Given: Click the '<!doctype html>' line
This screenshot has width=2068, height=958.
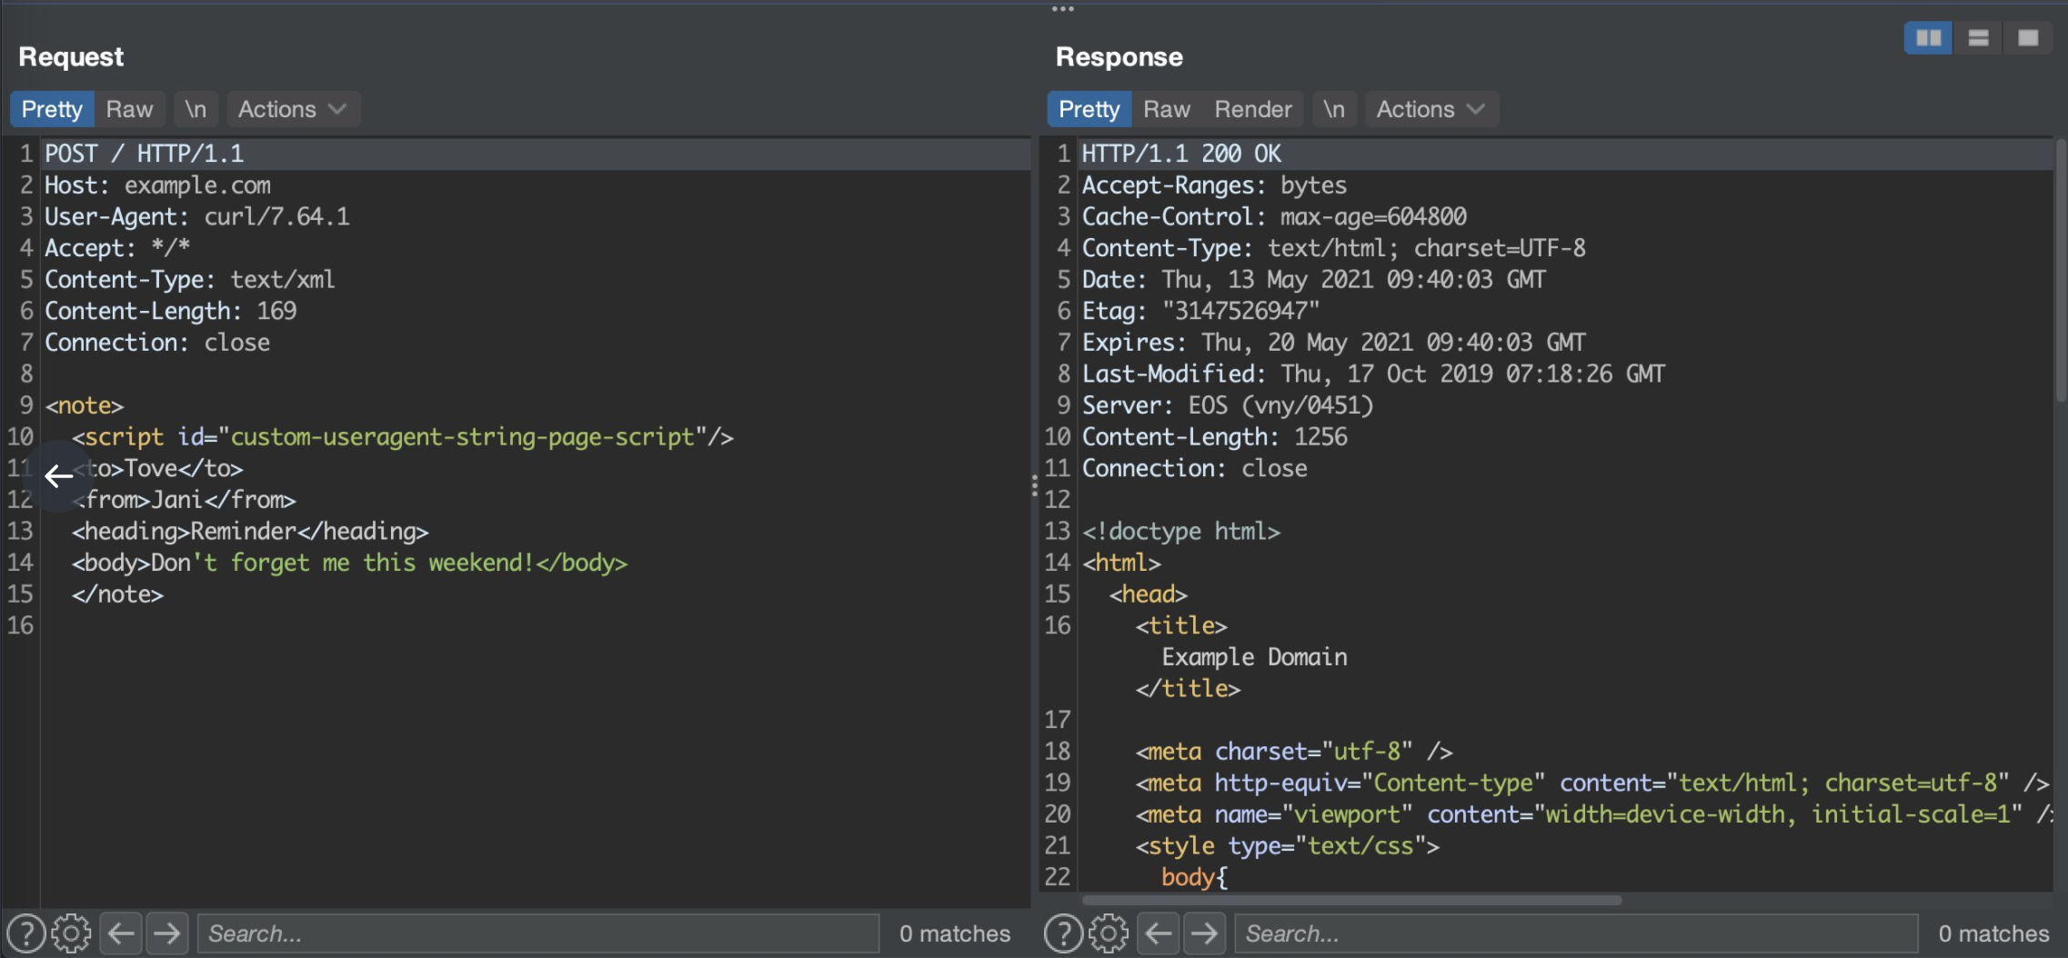Looking at the screenshot, I should (x=1181, y=531).
